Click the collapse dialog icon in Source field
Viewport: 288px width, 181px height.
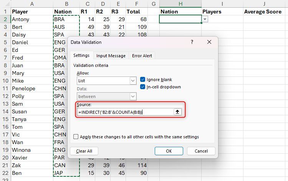pyautogui.click(x=177, y=112)
